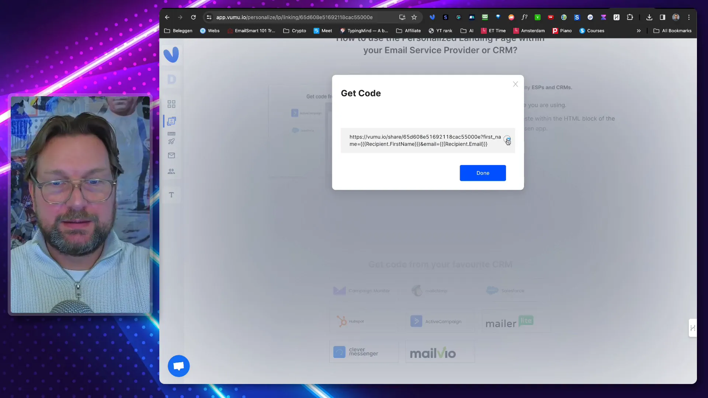
Task: Open the Chrome three-dot menu
Action: click(689, 17)
